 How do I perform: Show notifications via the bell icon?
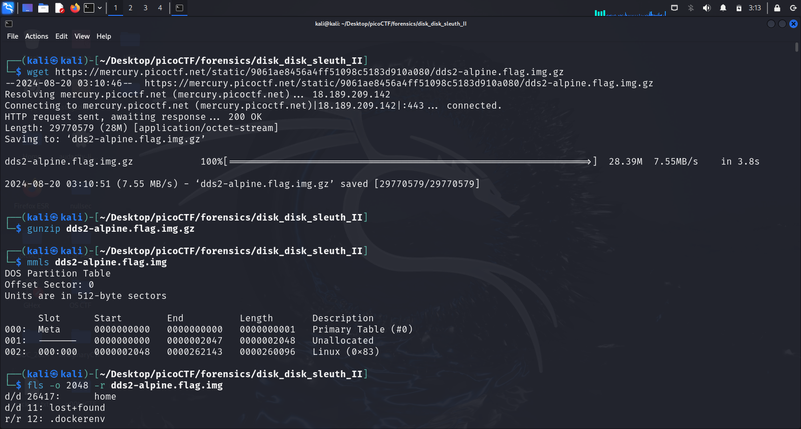pos(723,8)
